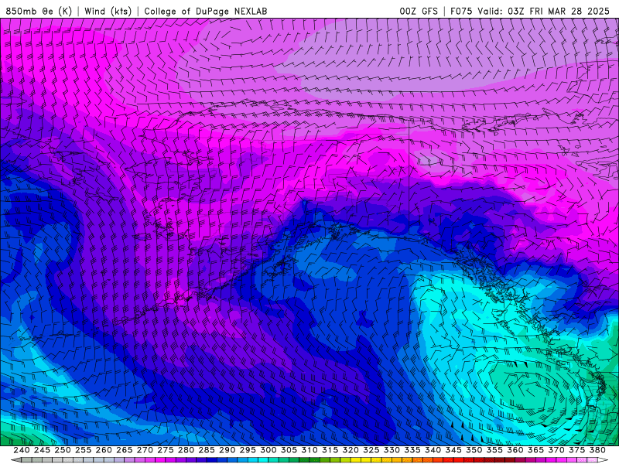Click the 380 value on color scale
Image resolution: width=619 pixels, height=464 pixels.
coord(597,450)
